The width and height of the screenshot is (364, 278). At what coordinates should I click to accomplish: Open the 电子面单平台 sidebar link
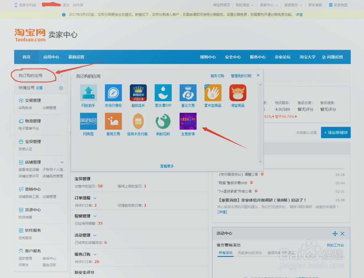coord(29,128)
